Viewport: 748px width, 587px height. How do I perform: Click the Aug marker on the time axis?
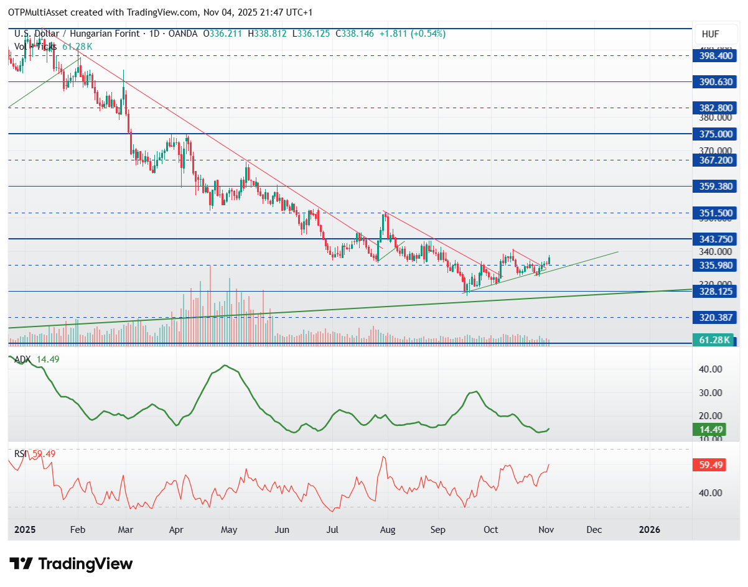pos(387,530)
